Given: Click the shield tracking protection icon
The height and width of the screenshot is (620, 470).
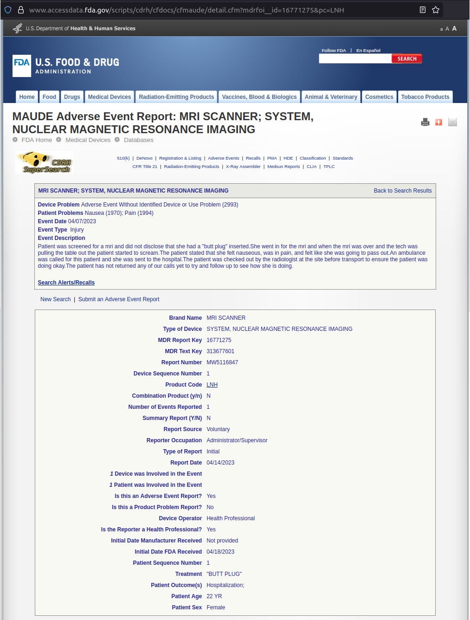Looking at the screenshot, I should [8, 10].
